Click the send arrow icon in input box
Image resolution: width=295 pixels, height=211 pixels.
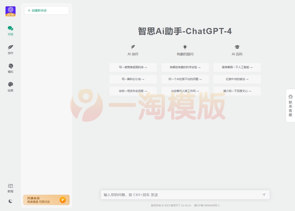click(264, 195)
